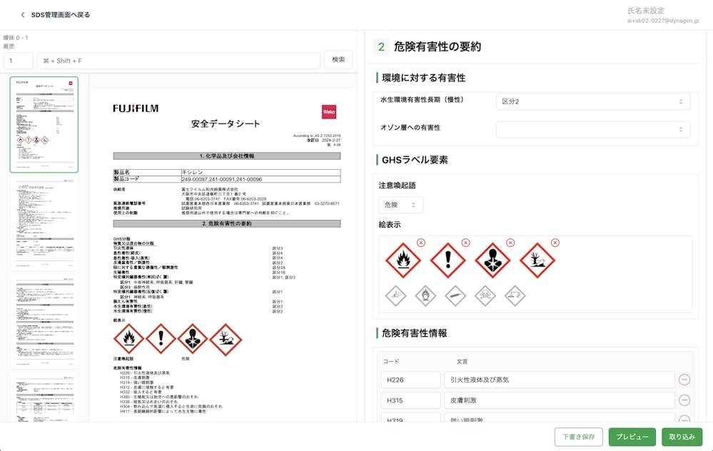
Task: Add the grey corrosion pictogram
Action: pyautogui.click(x=515, y=296)
